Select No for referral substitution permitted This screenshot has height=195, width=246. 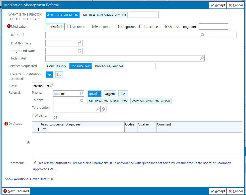coord(59,75)
